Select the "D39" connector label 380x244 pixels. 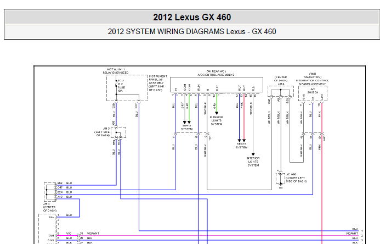click(114, 106)
